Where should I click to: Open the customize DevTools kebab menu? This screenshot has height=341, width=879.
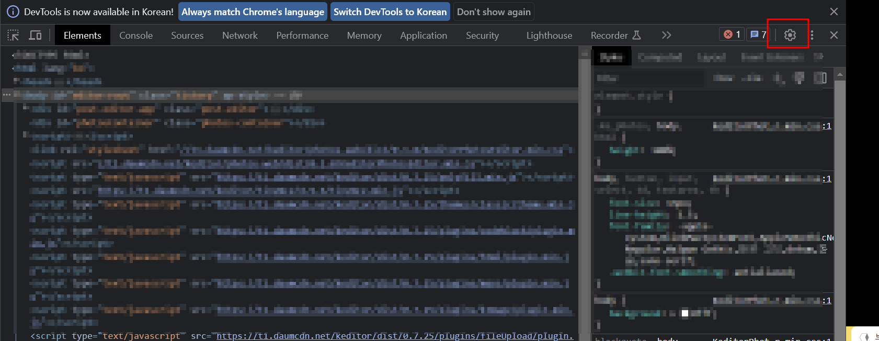(812, 35)
